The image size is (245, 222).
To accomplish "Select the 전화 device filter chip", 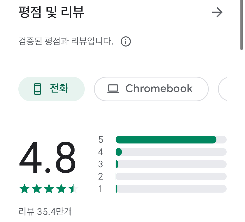I will point(52,89).
